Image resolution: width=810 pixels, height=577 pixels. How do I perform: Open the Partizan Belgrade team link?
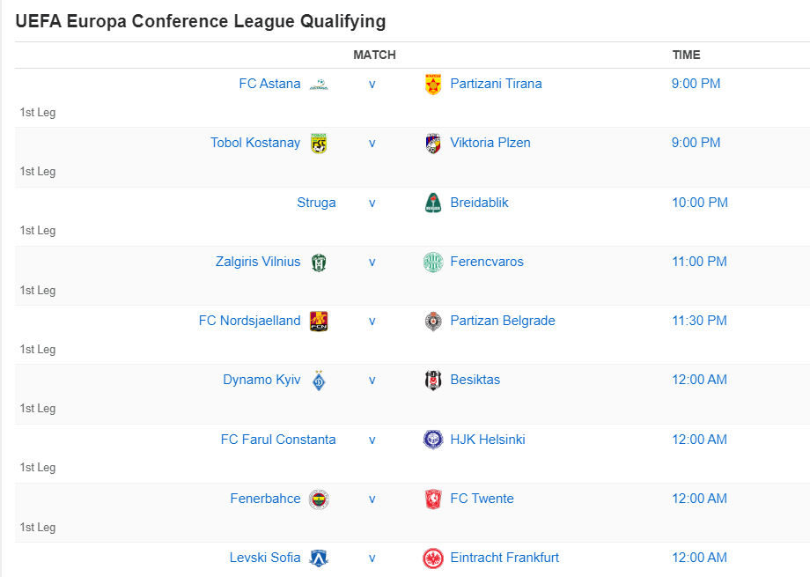click(502, 321)
